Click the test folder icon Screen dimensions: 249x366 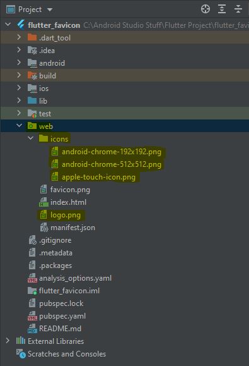(32, 113)
